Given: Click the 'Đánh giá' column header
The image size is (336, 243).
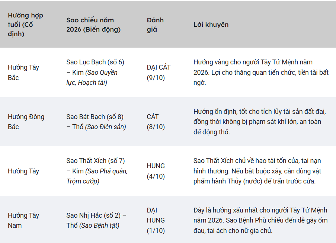Looking at the screenshot, I should 155,25.
